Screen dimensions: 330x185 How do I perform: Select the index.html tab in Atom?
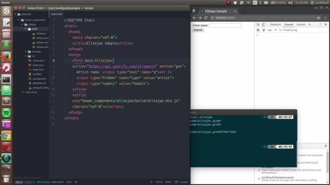[56, 14]
